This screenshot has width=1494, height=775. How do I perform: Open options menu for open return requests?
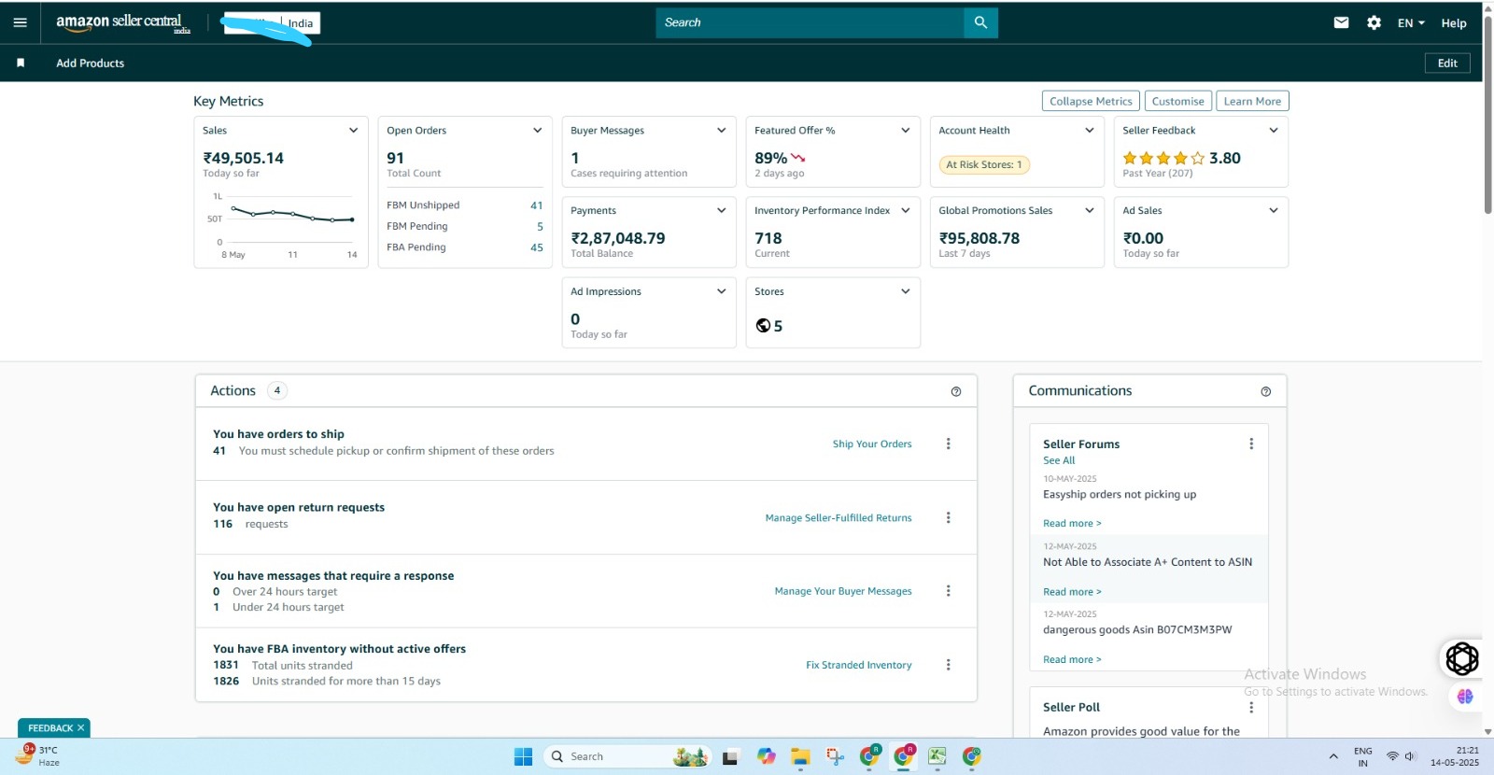948,517
